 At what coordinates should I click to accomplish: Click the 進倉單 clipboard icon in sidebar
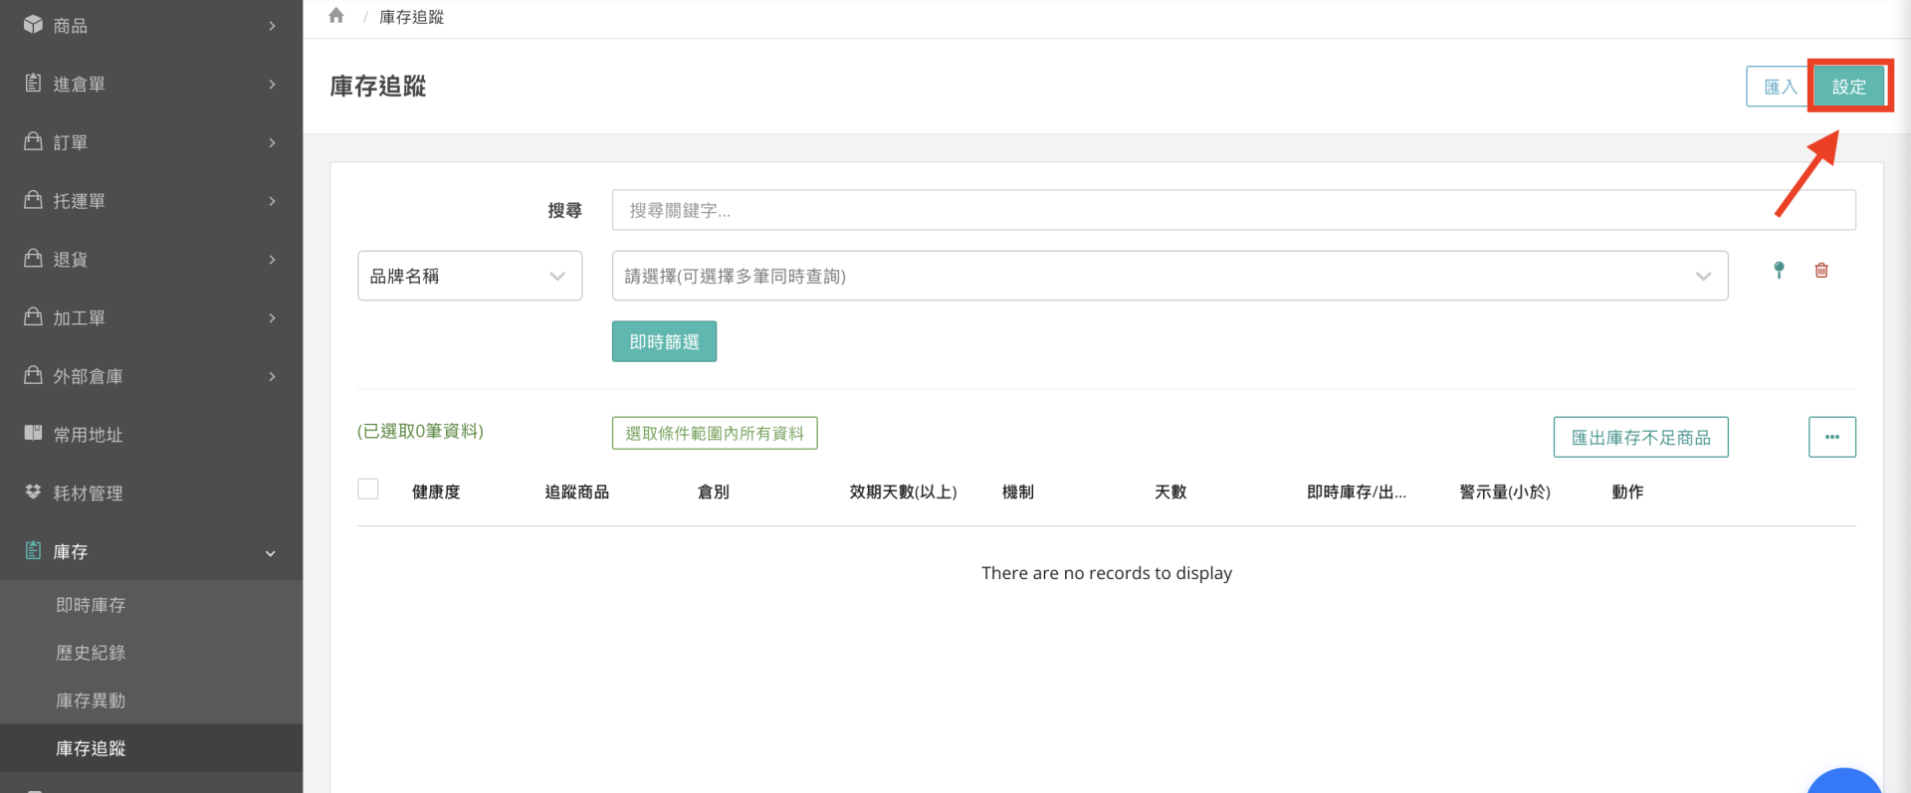pos(33,84)
